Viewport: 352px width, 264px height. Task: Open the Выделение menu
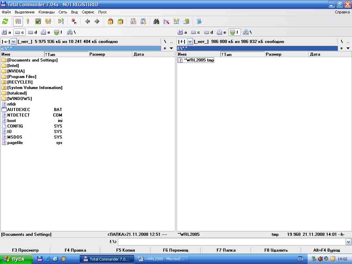click(x=25, y=12)
